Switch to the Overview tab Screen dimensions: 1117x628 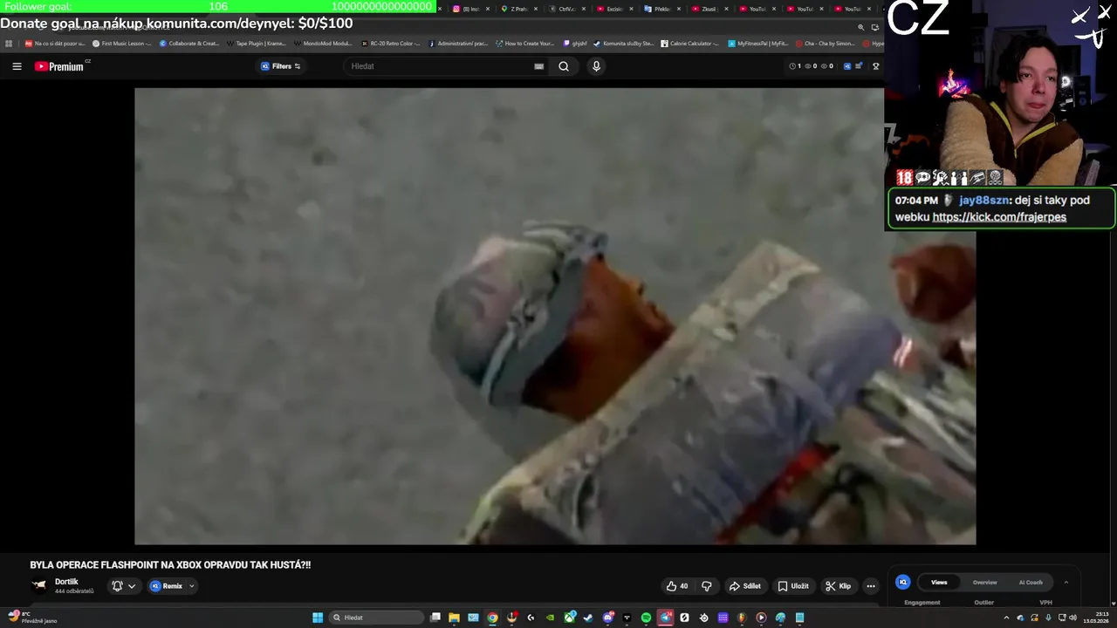click(984, 582)
